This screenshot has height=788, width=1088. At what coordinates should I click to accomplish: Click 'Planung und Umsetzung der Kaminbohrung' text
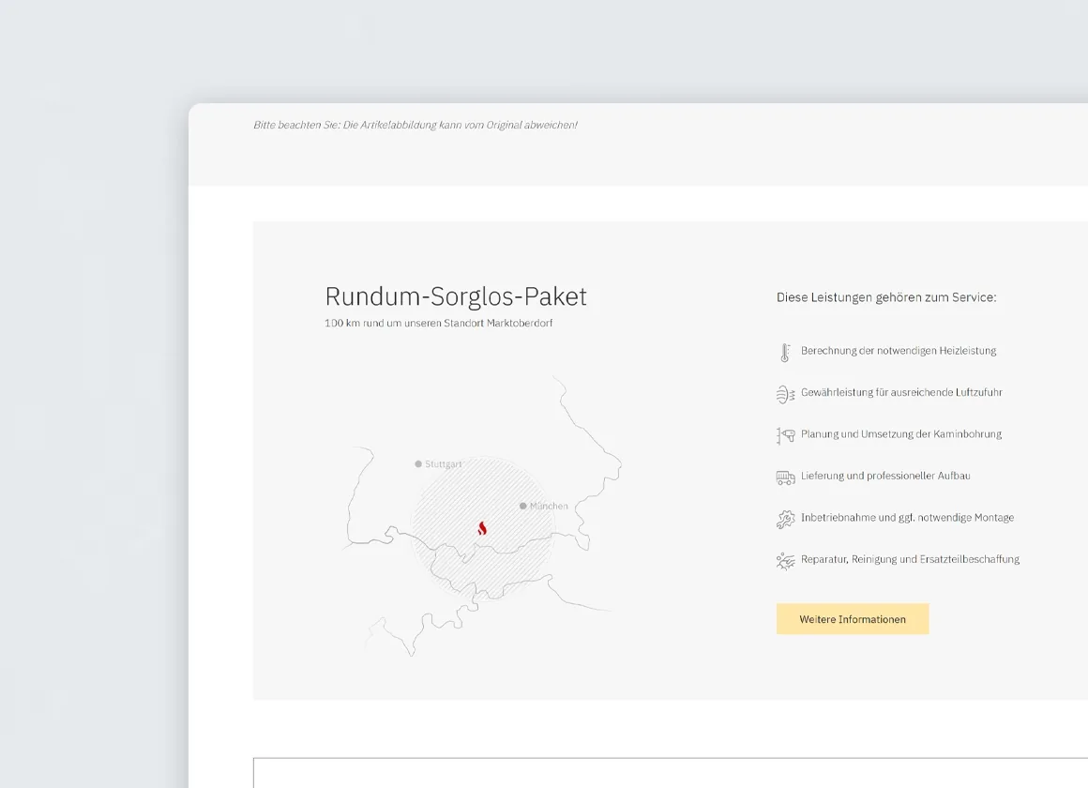(x=901, y=434)
